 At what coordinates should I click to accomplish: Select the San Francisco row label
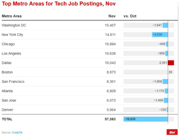tap(13, 82)
